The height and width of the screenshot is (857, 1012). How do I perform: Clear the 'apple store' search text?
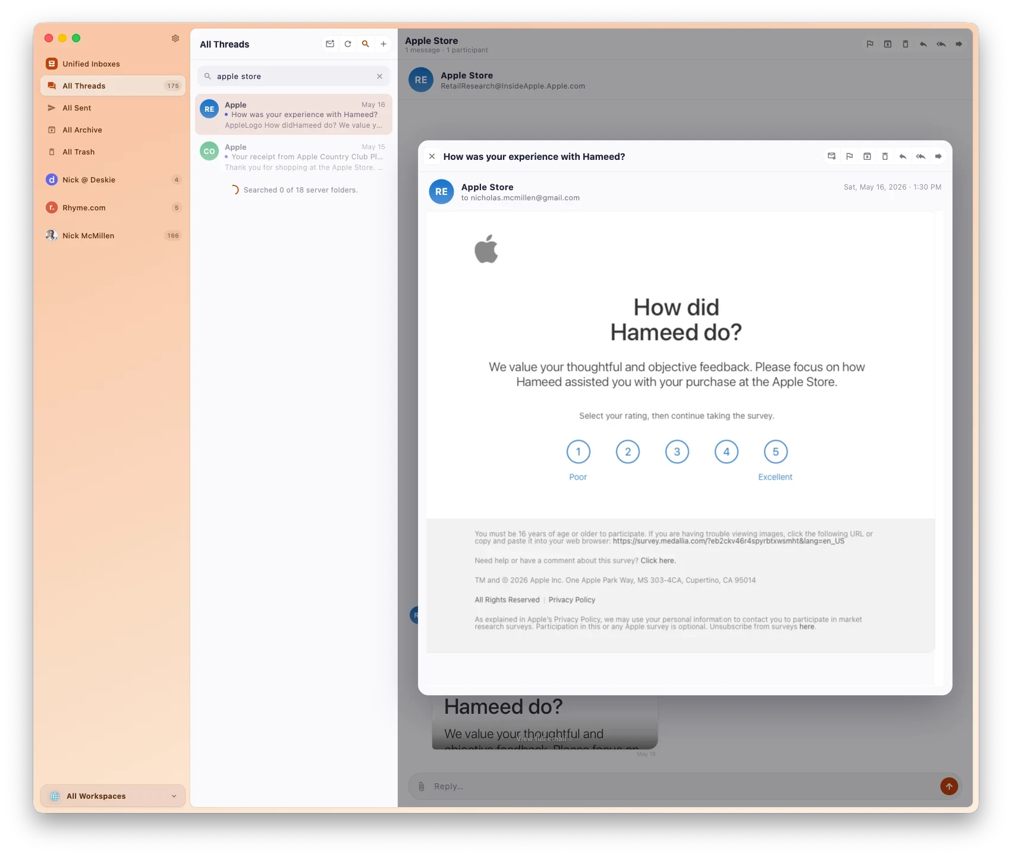coord(379,76)
